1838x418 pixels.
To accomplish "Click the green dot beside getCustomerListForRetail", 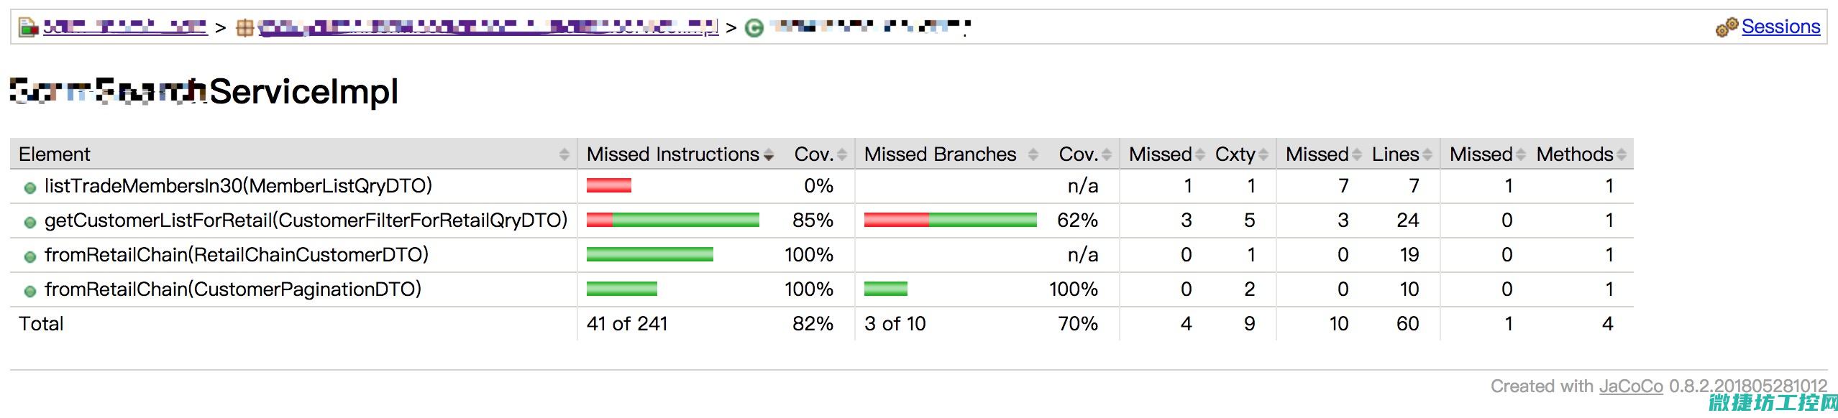I will tap(30, 222).
